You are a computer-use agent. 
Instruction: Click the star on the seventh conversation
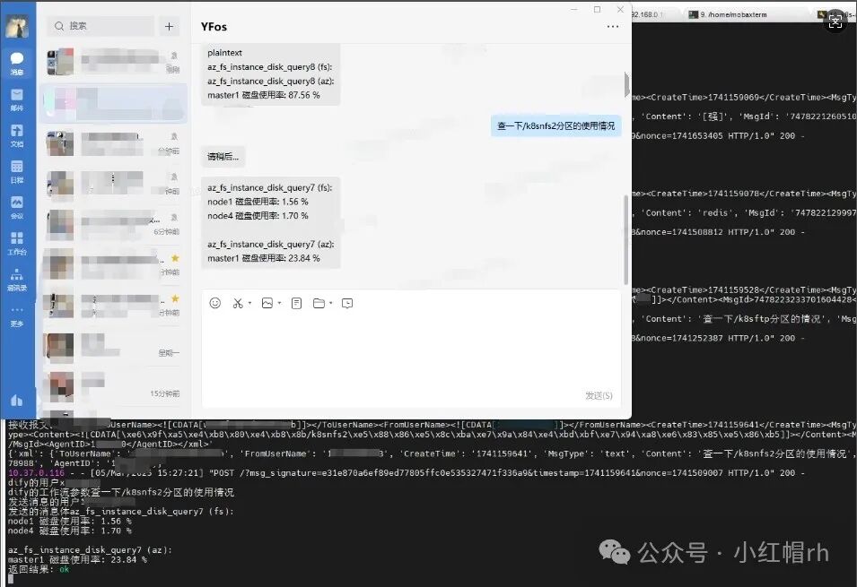click(x=175, y=298)
